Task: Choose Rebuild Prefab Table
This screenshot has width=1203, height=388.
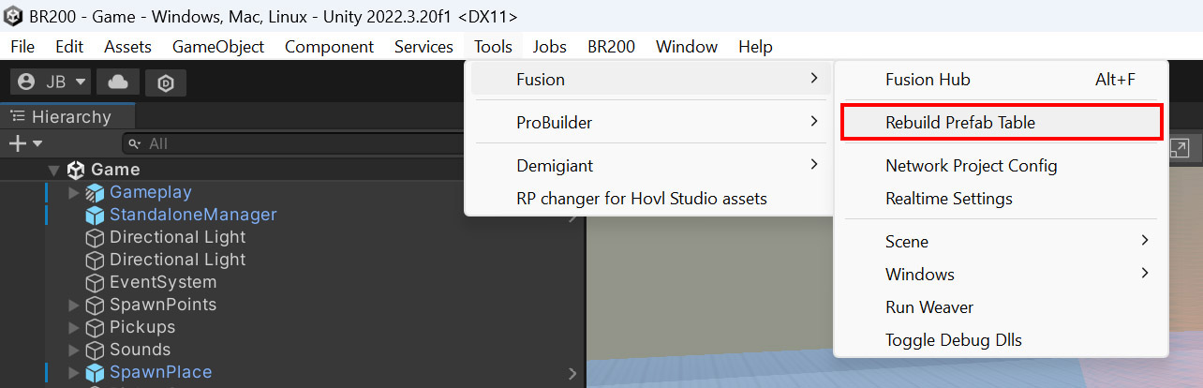Action: (x=959, y=122)
